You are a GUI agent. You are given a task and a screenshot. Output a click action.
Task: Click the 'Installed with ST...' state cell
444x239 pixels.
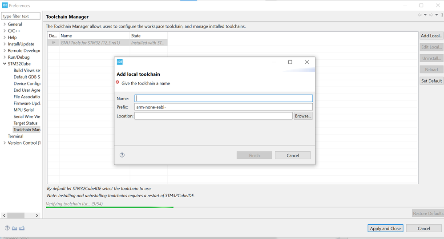click(149, 42)
